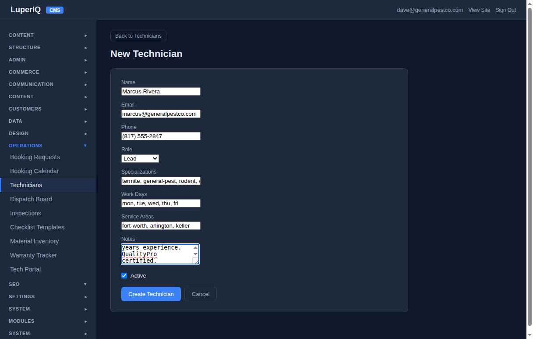Open the Dispatch Board

click(x=31, y=199)
